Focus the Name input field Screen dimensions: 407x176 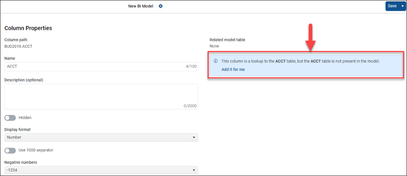(x=93, y=67)
